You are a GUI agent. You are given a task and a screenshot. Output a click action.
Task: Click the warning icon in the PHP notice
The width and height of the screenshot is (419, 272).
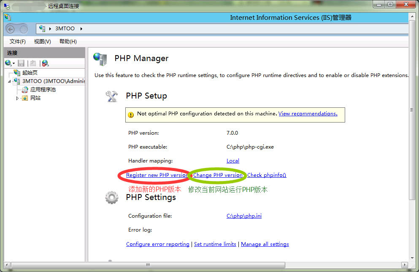point(131,114)
